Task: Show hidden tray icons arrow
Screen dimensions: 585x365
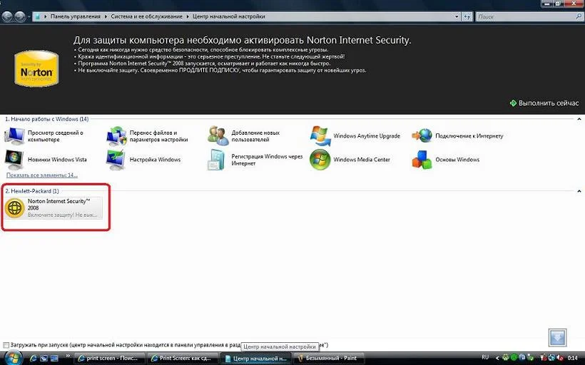Action: point(497,358)
